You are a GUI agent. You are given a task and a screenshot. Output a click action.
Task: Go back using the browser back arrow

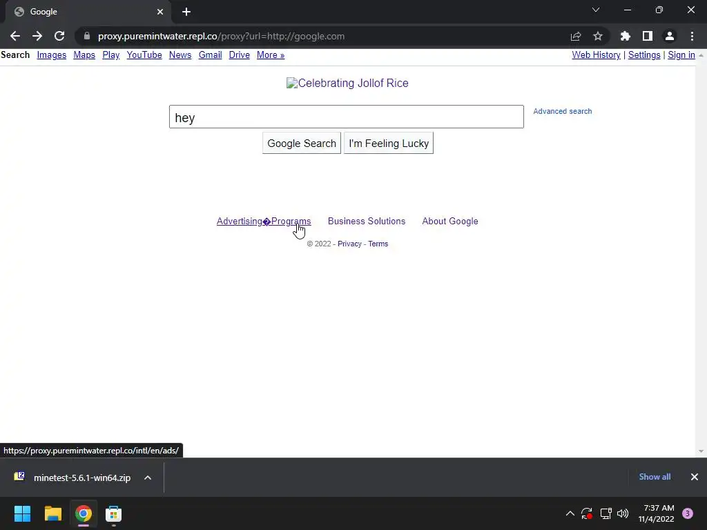tap(15, 36)
